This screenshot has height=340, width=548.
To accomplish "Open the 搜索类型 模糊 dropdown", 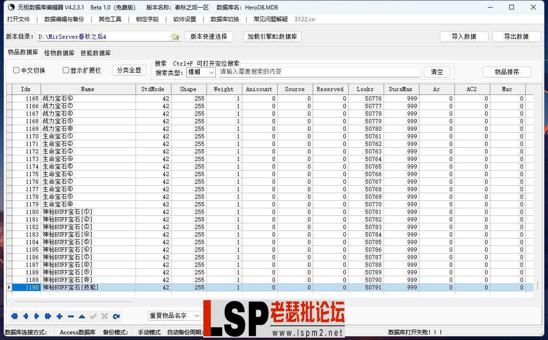I will tap(201, 72).
